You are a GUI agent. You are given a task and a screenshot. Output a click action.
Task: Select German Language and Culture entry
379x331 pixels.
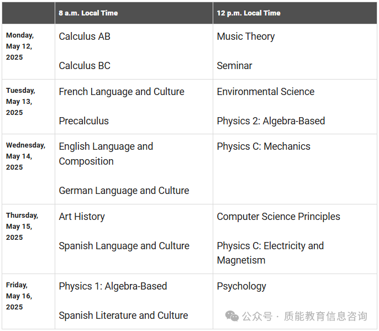124,191
